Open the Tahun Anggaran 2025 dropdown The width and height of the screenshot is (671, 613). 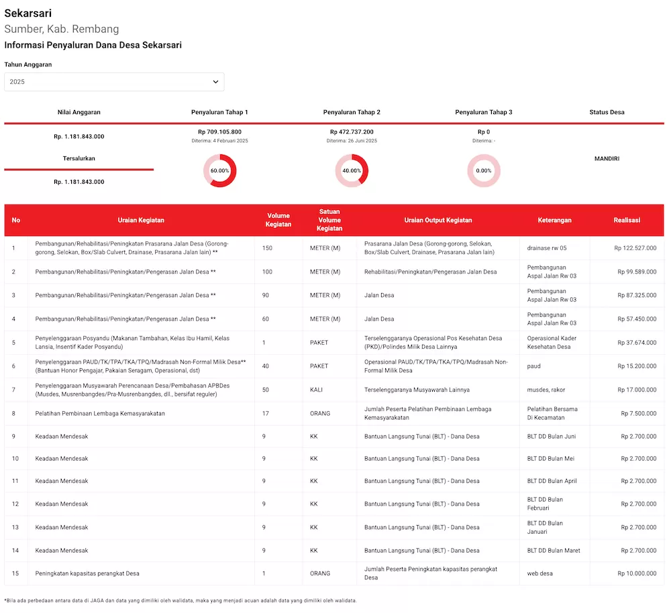pyautogui.click(x=114, y=82)
